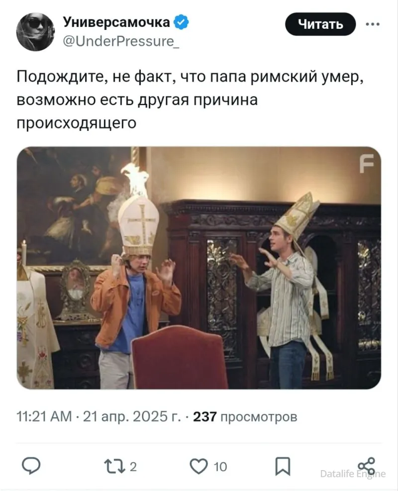Like the tweet with heart icon
Screen dimensions: 398x491
click(199, 467)
